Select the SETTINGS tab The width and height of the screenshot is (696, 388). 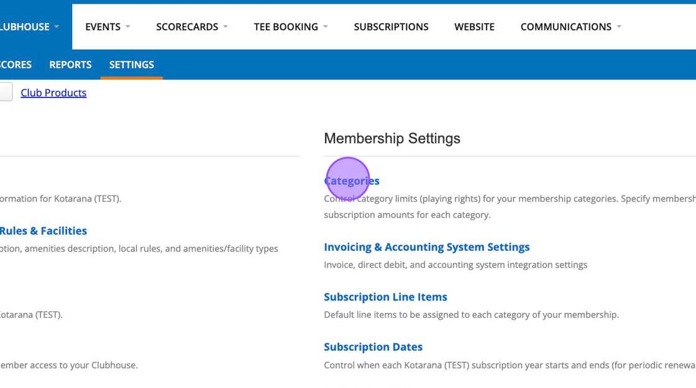pyautogui.click(x=131, y=65)
